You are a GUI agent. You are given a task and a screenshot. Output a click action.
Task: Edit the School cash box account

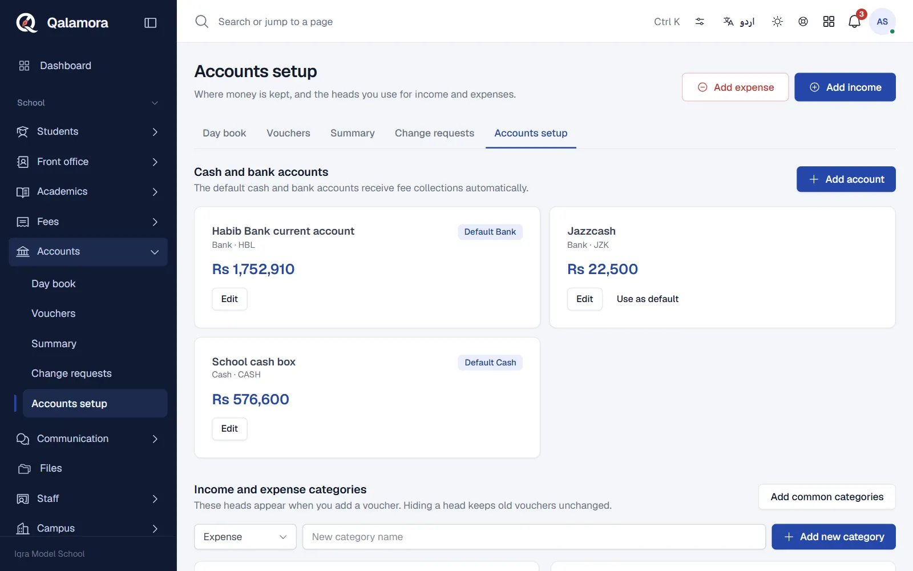229,429
